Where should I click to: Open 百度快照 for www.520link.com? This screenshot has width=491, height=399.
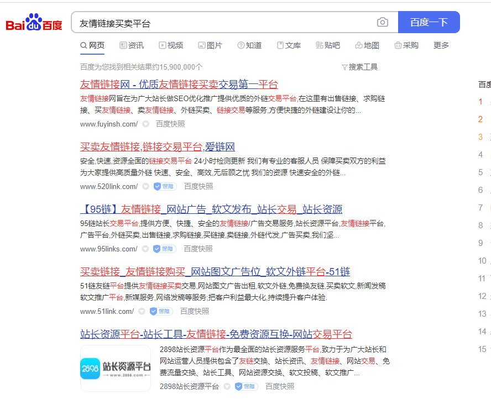199,186
